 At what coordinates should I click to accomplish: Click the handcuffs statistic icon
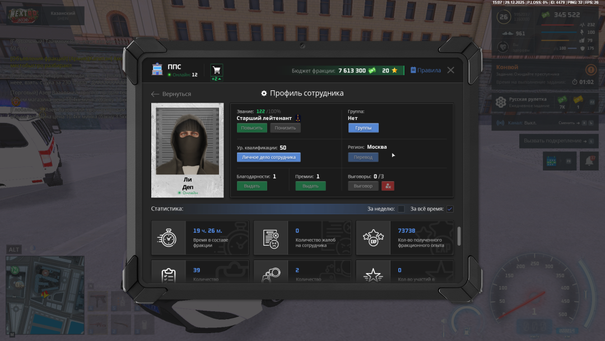(x=271, y=274)
